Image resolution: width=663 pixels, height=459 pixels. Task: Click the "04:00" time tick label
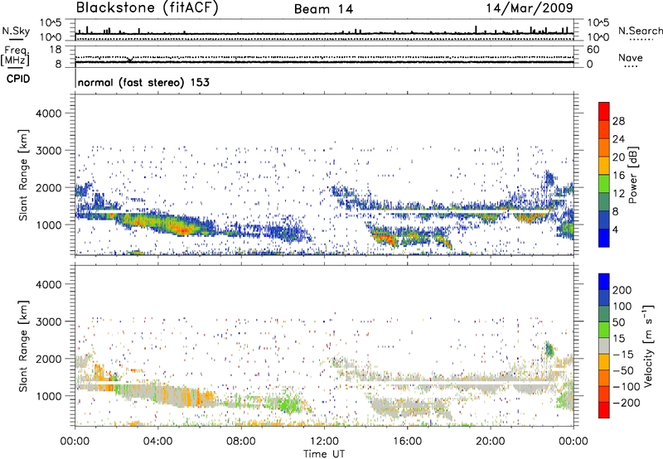(157, 442)
